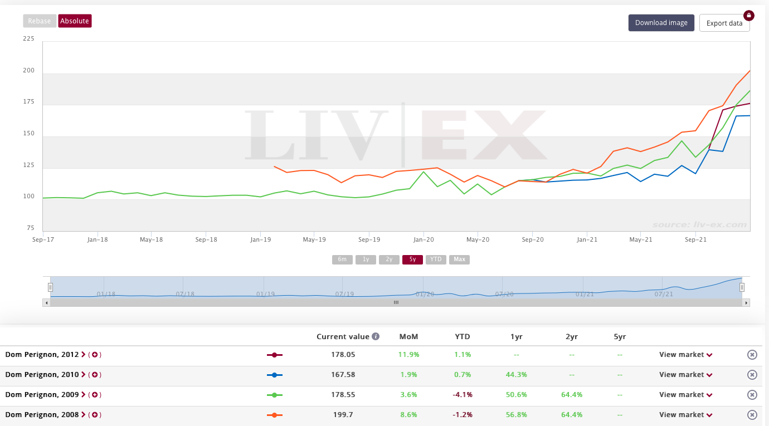Click the Sep-21 axis label on chart
769x426 pixels.
[695, 240]
